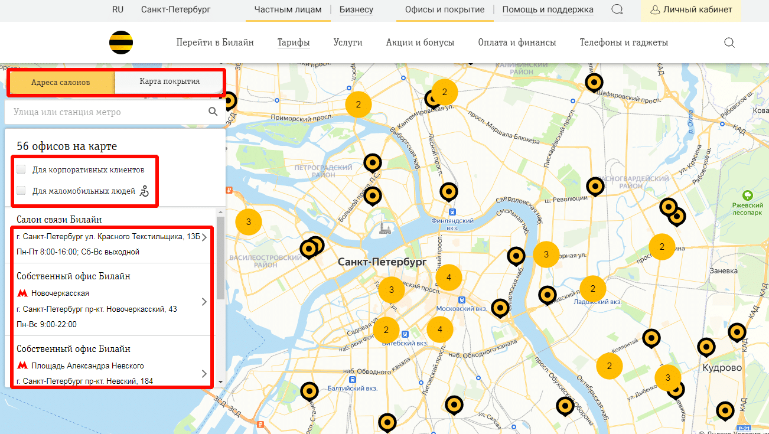This screenshot has height=434, width=769.
Task: Expand Невский, 184 office chevron
Action: [204, 374]
